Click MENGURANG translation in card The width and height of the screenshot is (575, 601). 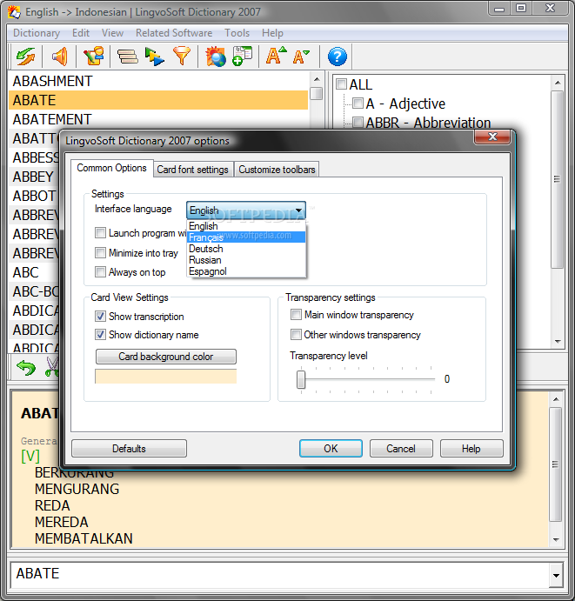77,489
